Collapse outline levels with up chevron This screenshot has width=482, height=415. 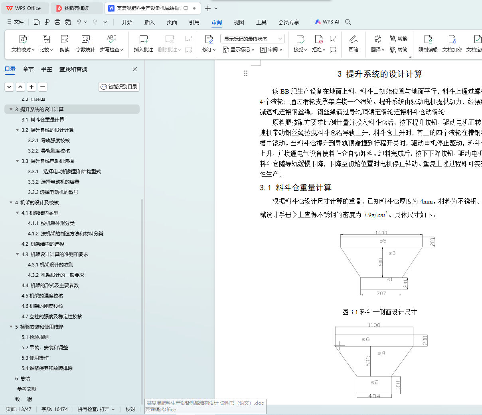pos(20,86)
